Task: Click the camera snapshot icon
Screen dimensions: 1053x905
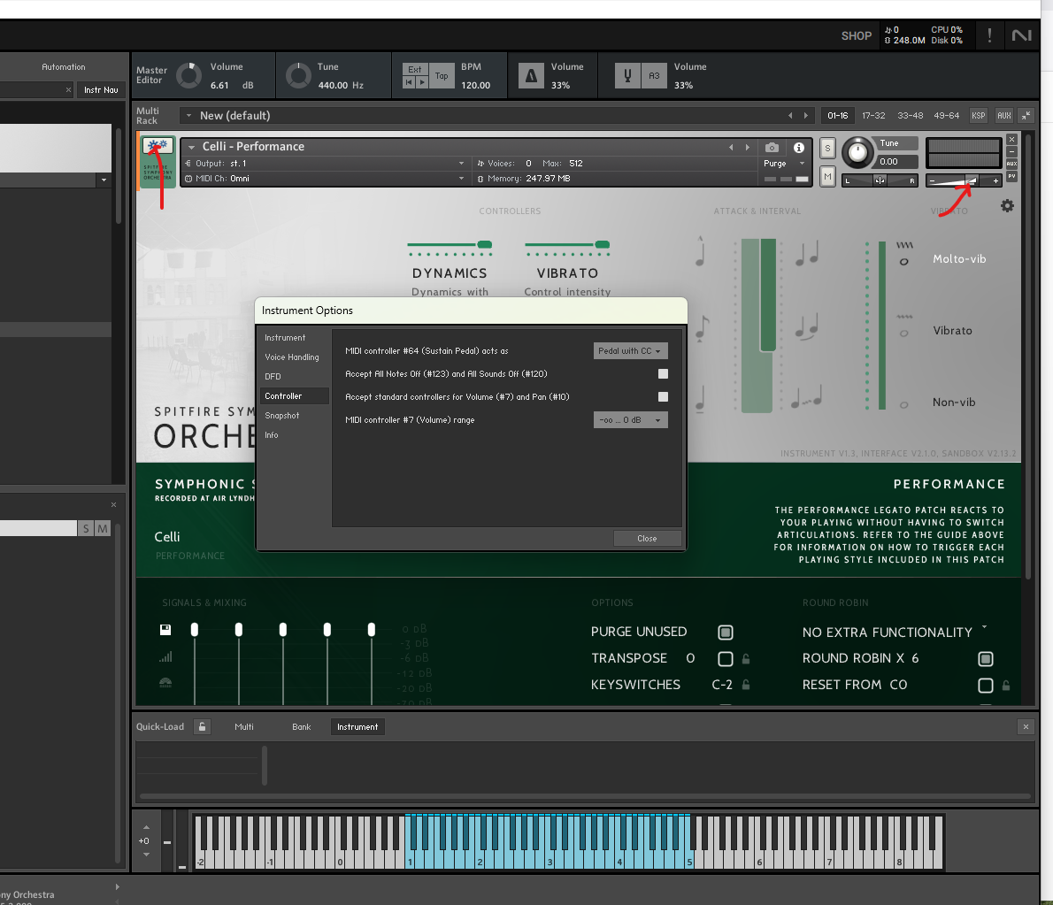Action: tap(772, 148)
